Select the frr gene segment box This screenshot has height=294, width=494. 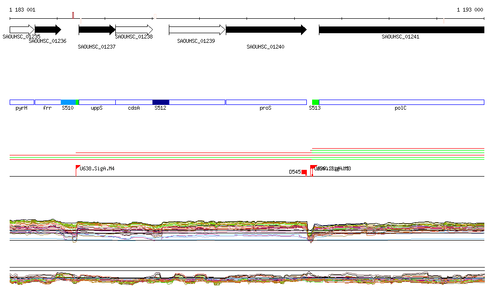click(x=48, y=102)
